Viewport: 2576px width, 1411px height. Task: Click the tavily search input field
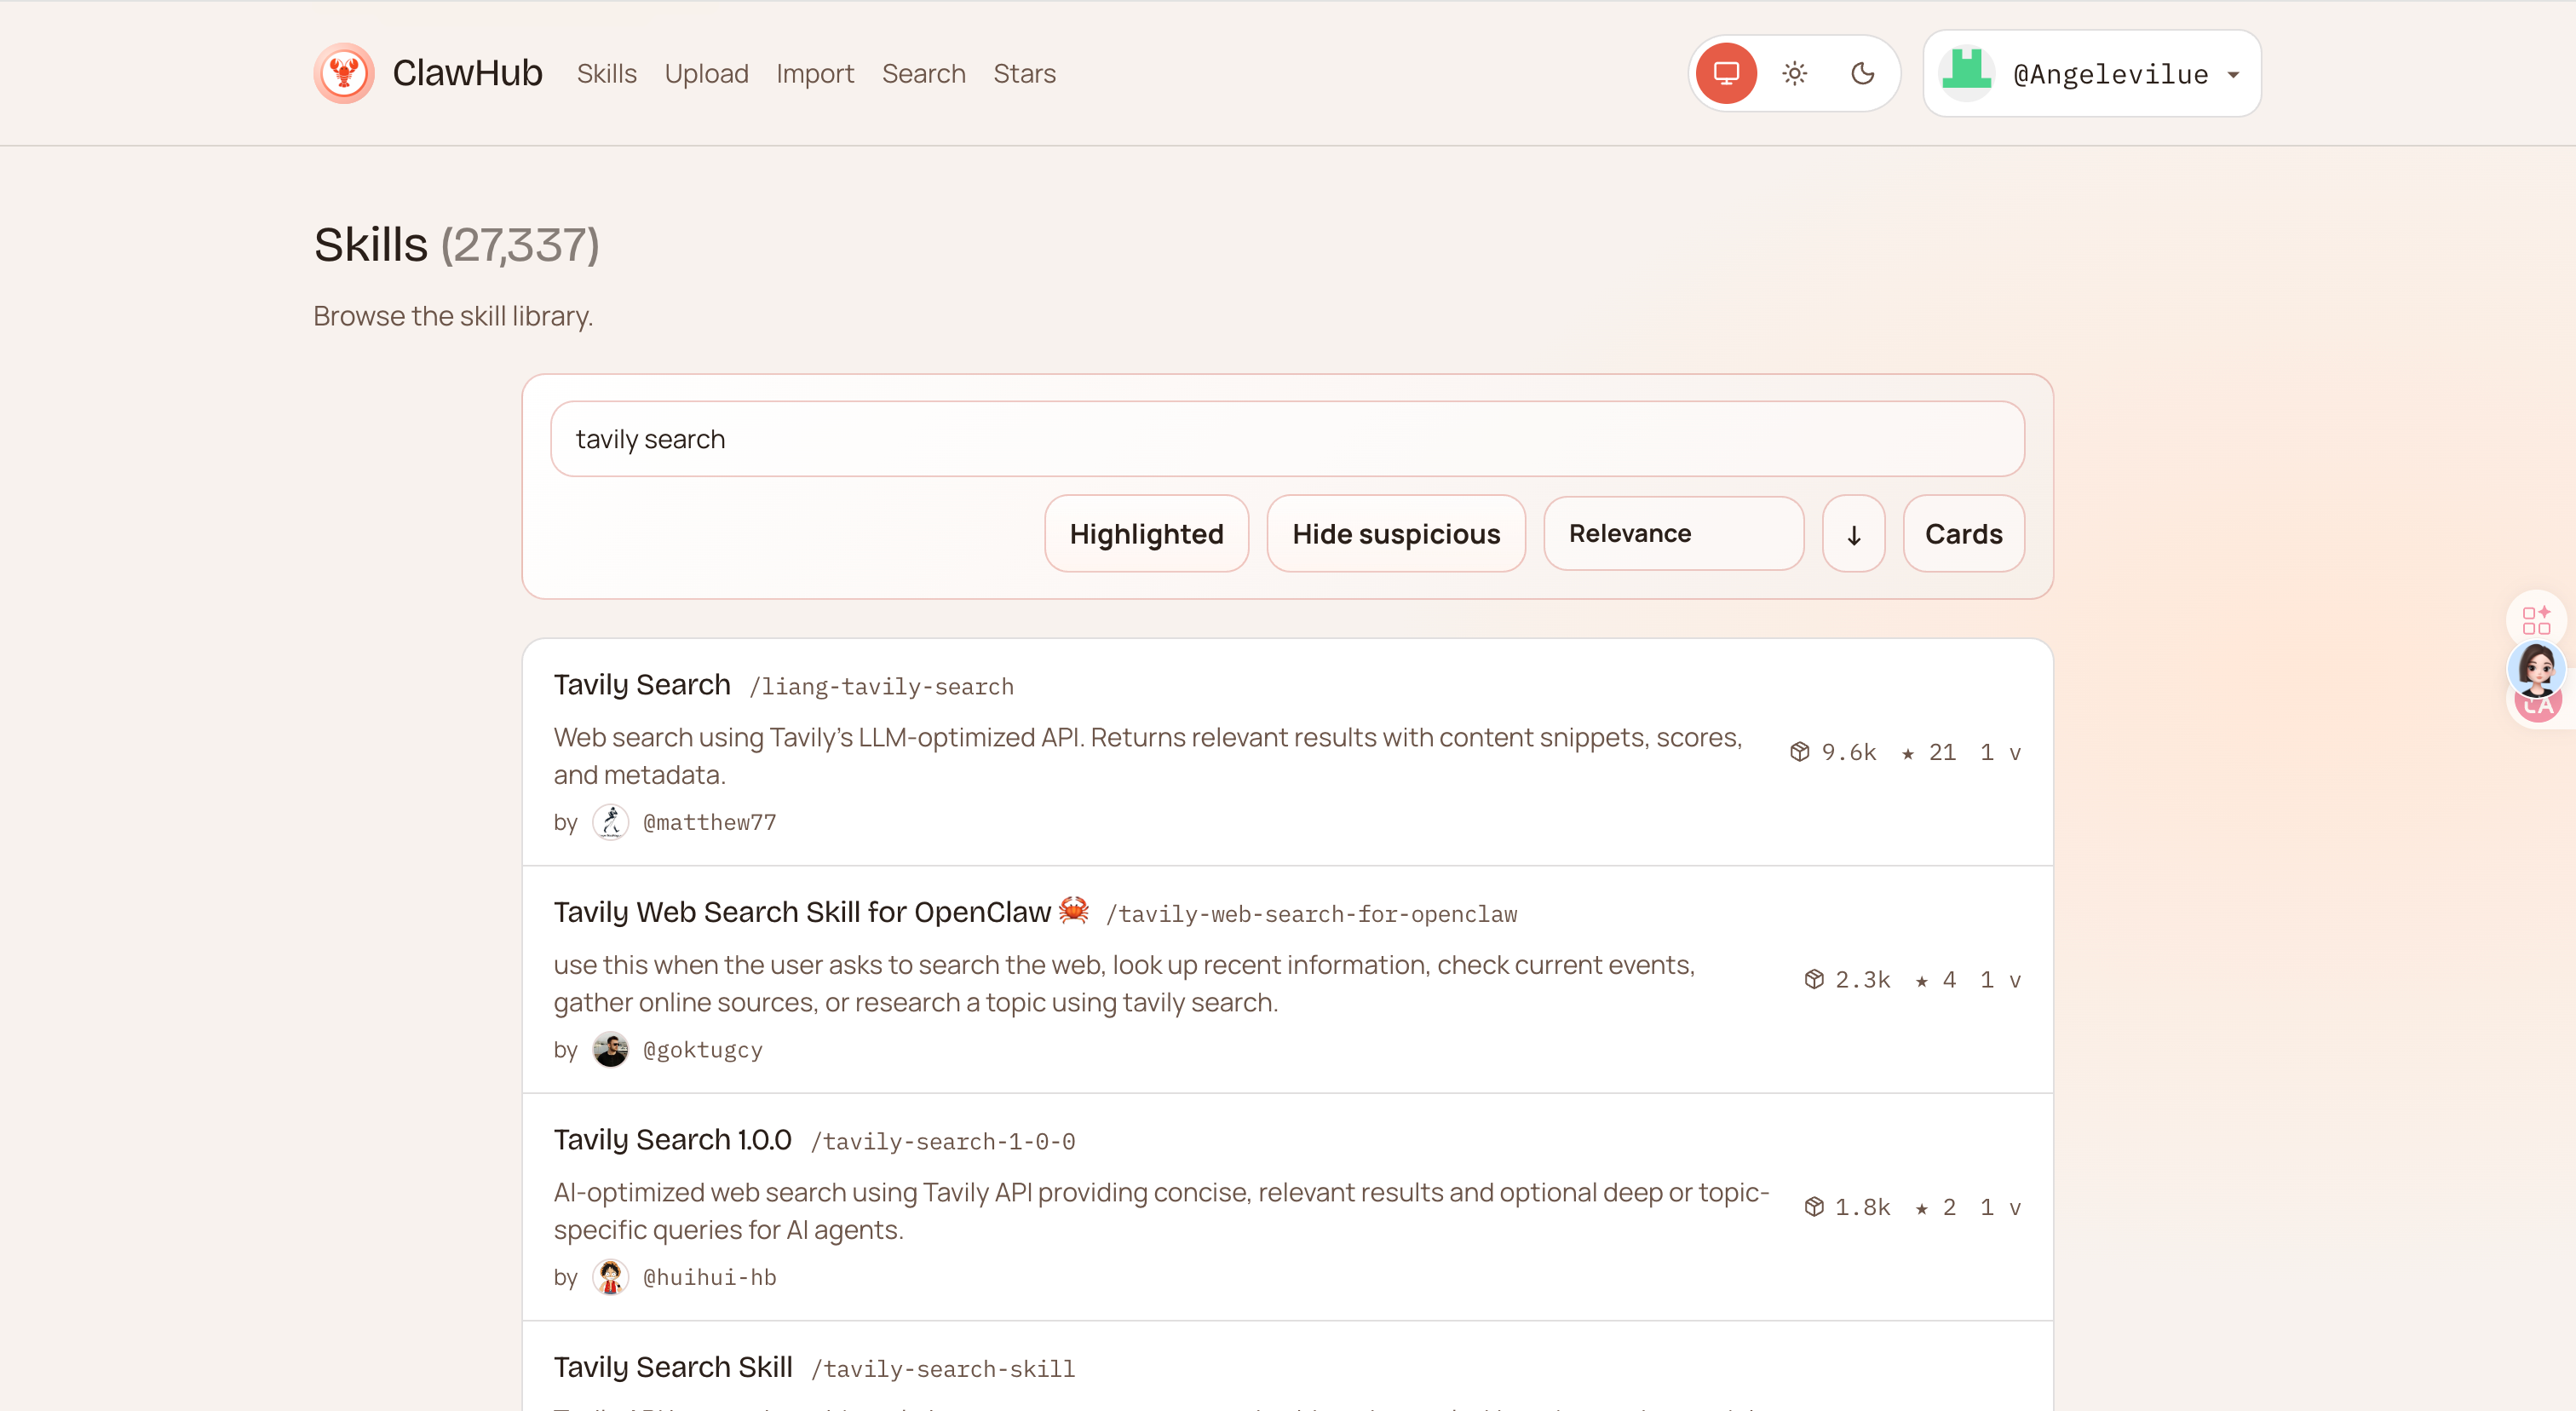click(x=1286, y=439)
